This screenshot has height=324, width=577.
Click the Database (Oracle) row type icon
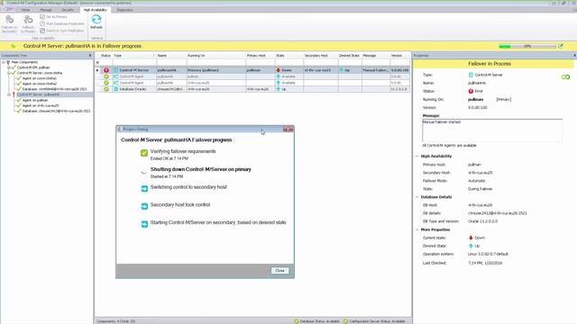(115, 89)
